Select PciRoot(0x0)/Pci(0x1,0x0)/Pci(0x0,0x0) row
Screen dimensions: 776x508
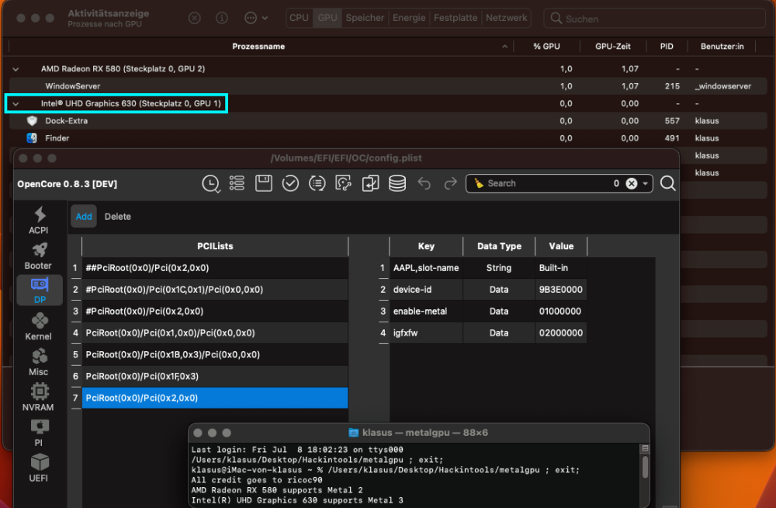tap(215, 333)
